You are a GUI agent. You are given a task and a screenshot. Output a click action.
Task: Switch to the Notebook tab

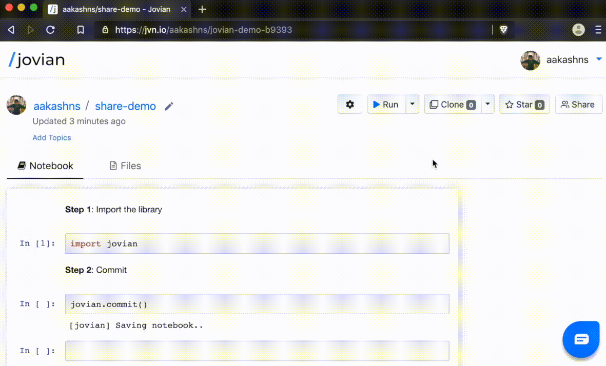(45, 166)
